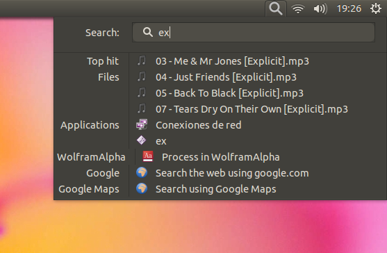387x253 pixels.
Task: Click globe icon for google.com search
Action: coord(142,172)
